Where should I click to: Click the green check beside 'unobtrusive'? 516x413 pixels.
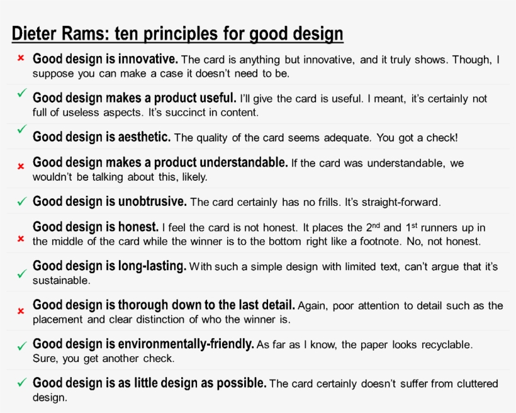pyautogui.click(x=22, y=201)
